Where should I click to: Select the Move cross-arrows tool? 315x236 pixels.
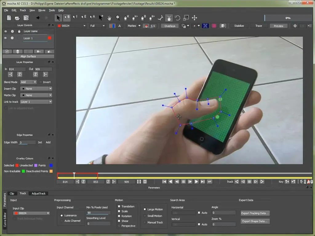click(x=194, y=18)
